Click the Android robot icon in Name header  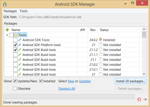[7, 30]
